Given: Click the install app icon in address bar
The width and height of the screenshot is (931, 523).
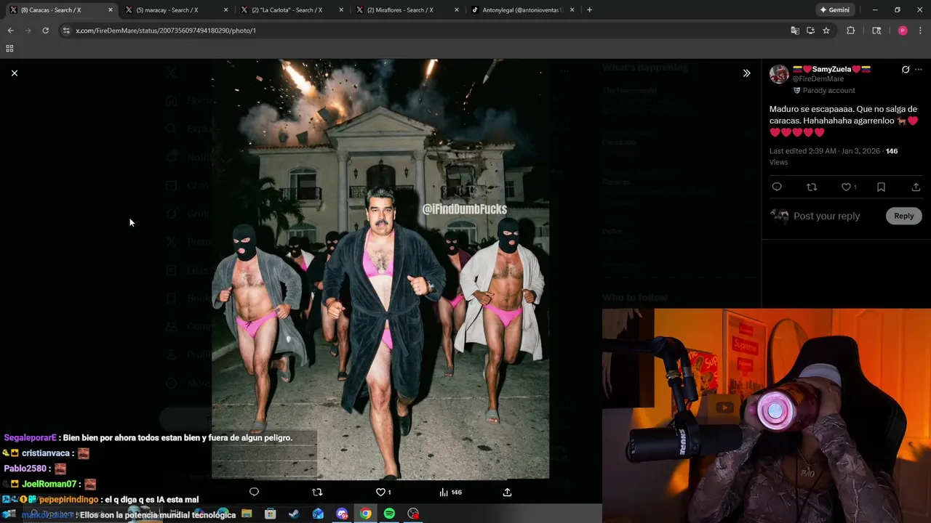Looking at the screenshot, I should 810,31.
